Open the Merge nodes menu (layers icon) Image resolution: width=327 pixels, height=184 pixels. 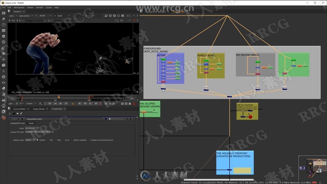4,54
